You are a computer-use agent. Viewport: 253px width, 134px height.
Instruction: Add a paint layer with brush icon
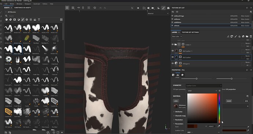tap(235, 37)
